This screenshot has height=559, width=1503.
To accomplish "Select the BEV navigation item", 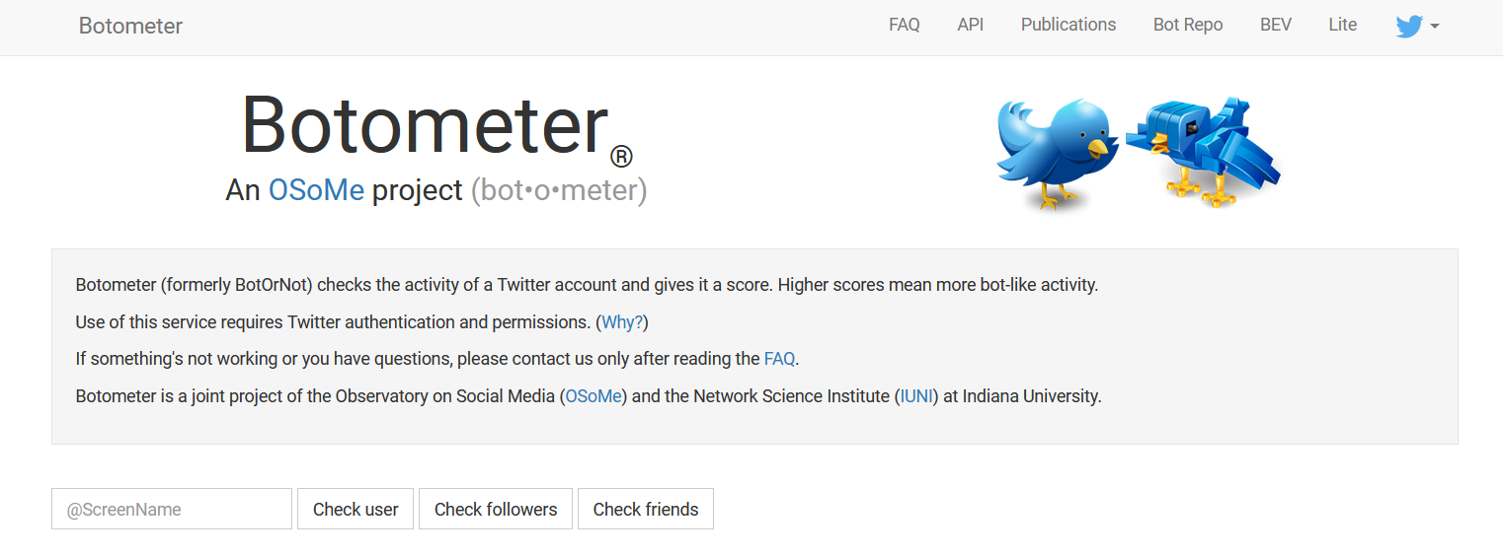I will (1275, 26).
